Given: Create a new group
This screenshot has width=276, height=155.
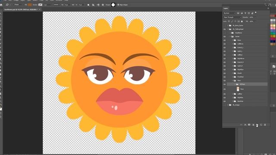Looking at the screenshot, I should [257, 125].
